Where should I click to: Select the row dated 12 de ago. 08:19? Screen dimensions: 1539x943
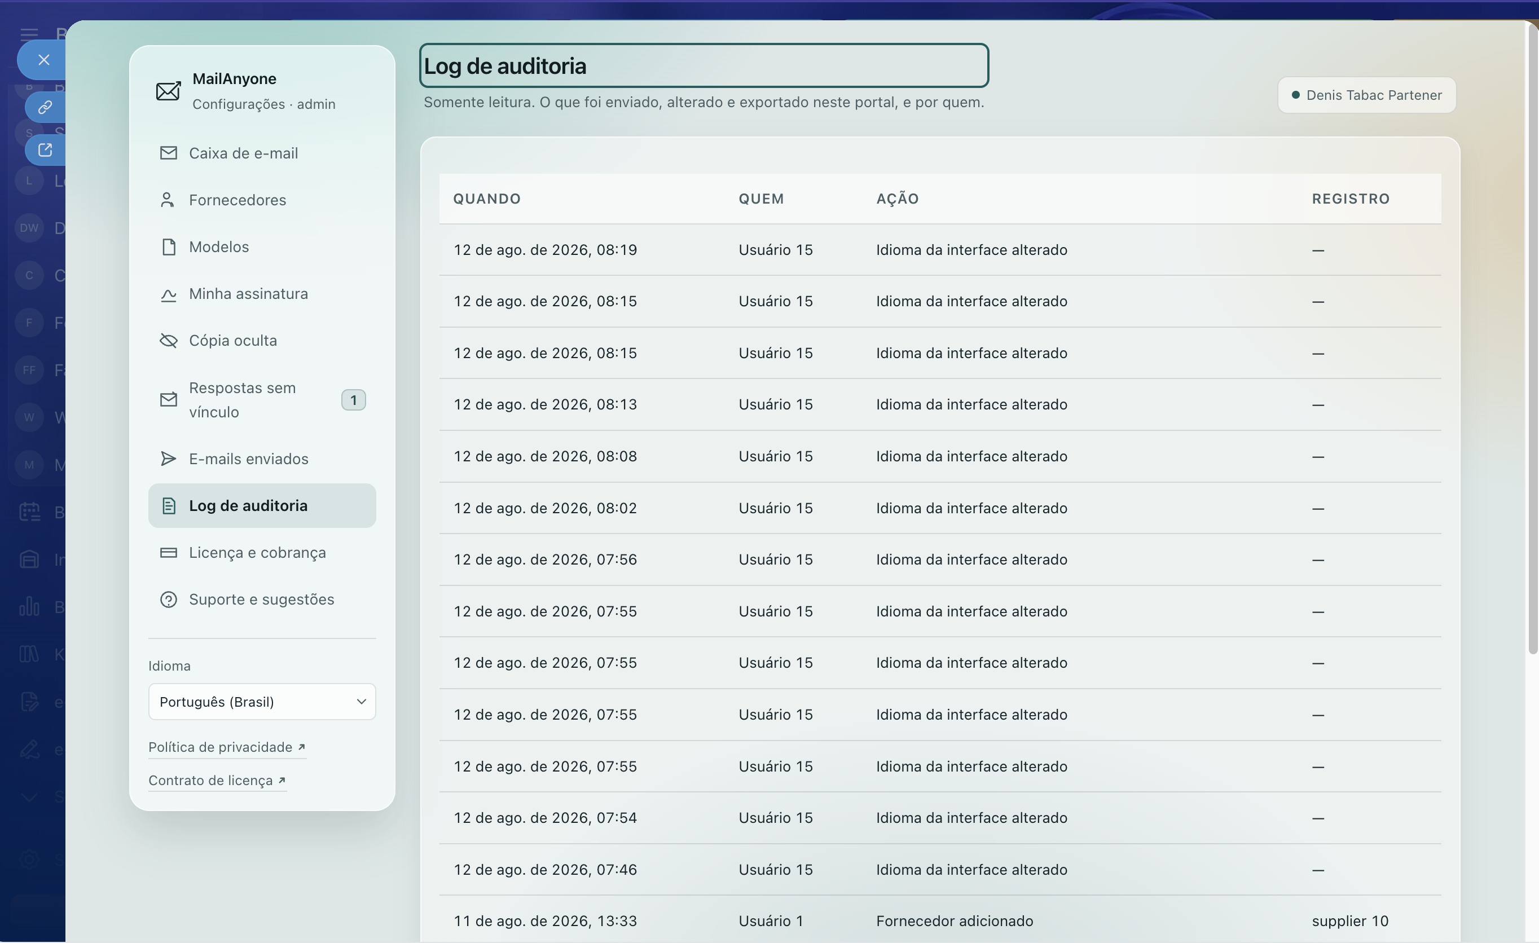(x=940, y=250)
